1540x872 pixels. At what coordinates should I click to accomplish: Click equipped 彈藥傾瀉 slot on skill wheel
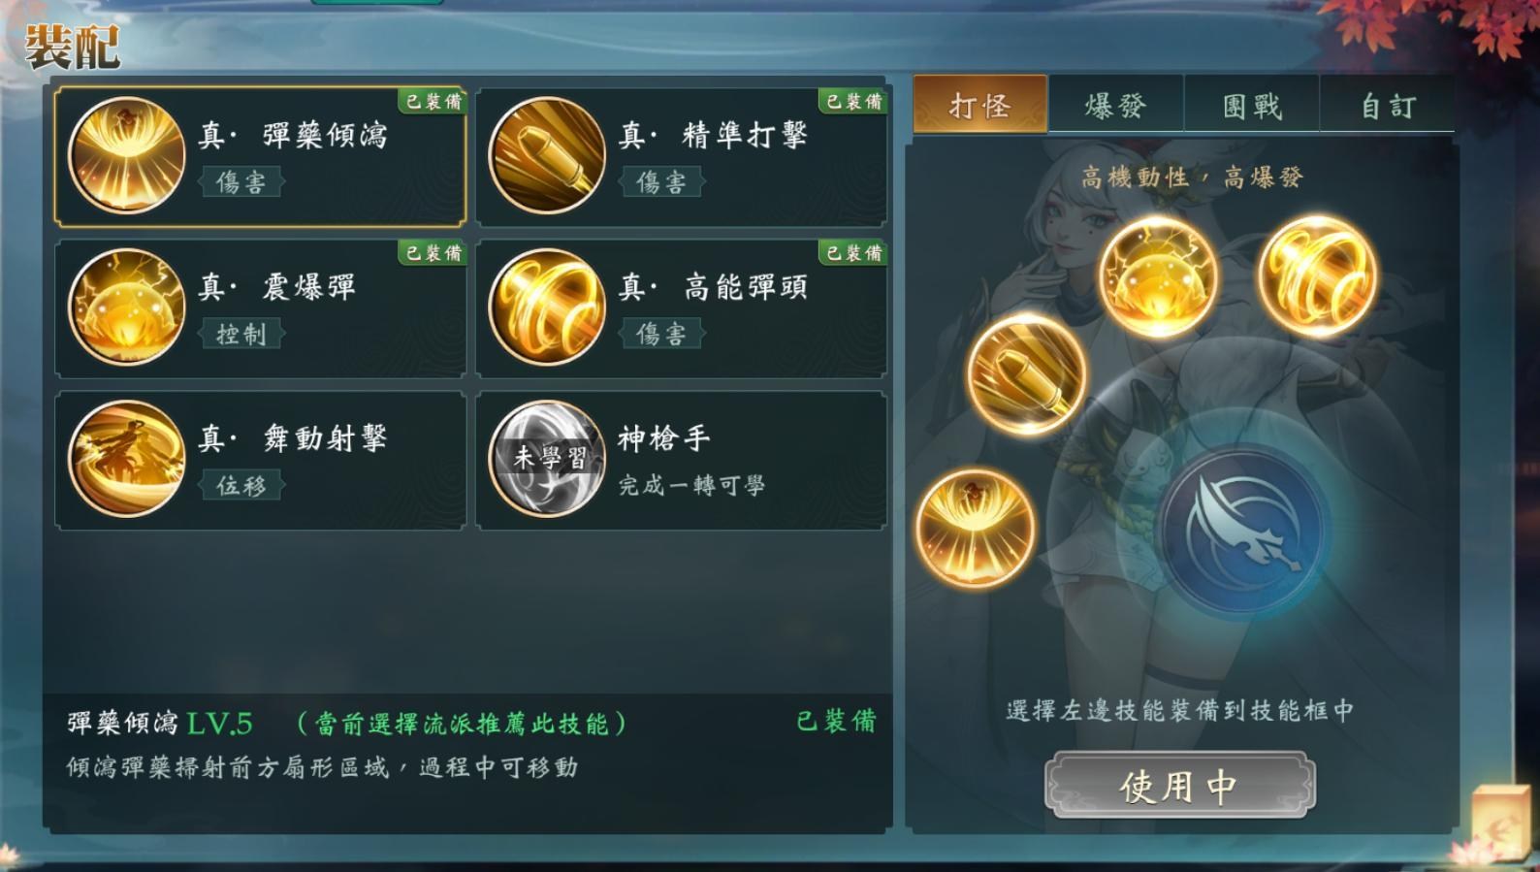point(975,528)
